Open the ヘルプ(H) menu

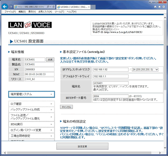72,12
